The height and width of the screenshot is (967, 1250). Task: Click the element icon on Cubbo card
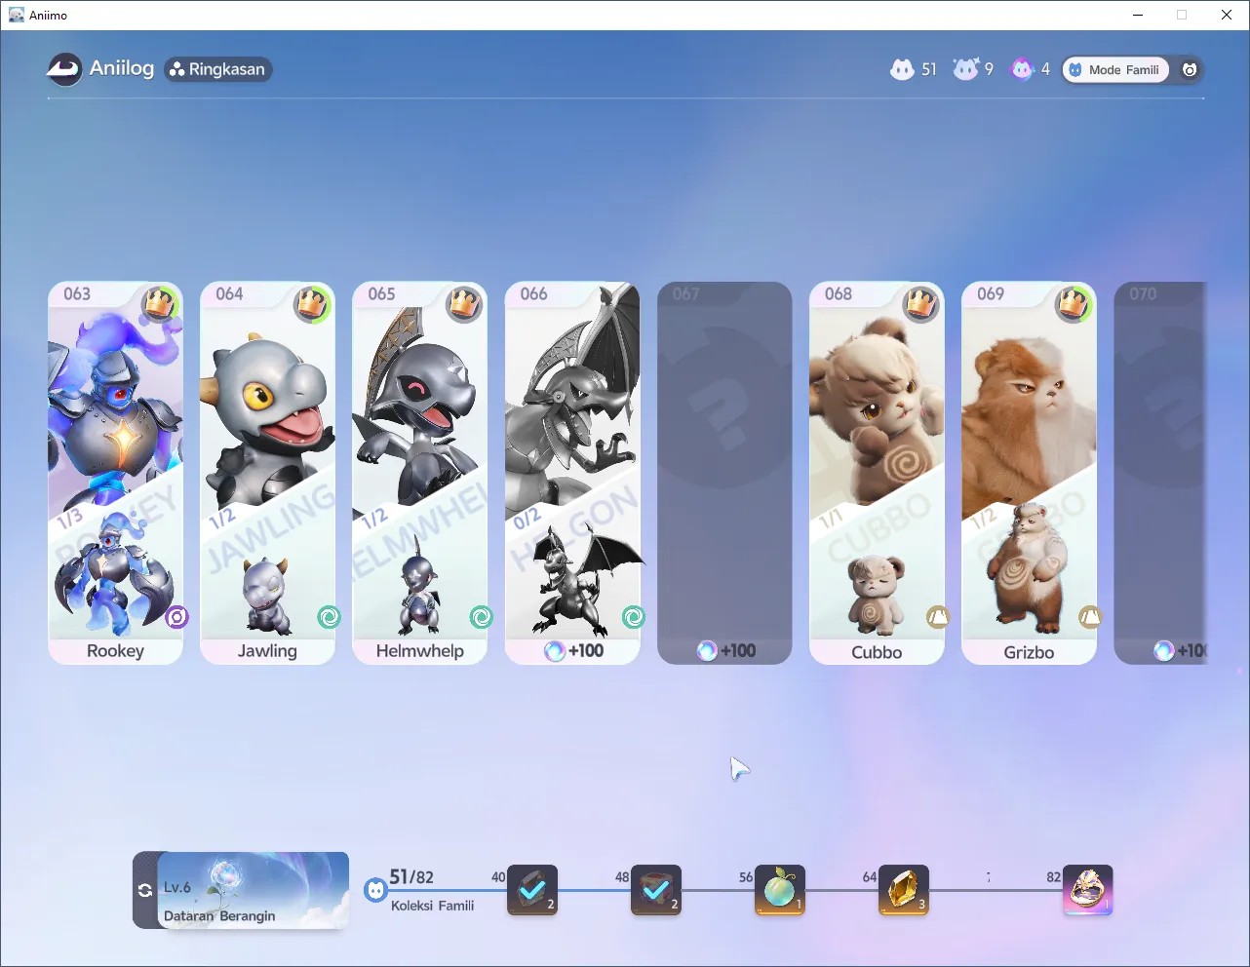[938, 617]
